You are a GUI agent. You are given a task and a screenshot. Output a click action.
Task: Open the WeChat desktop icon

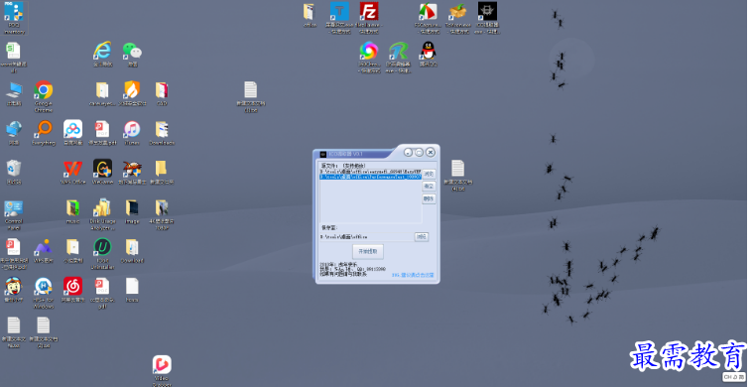[132, 51]
